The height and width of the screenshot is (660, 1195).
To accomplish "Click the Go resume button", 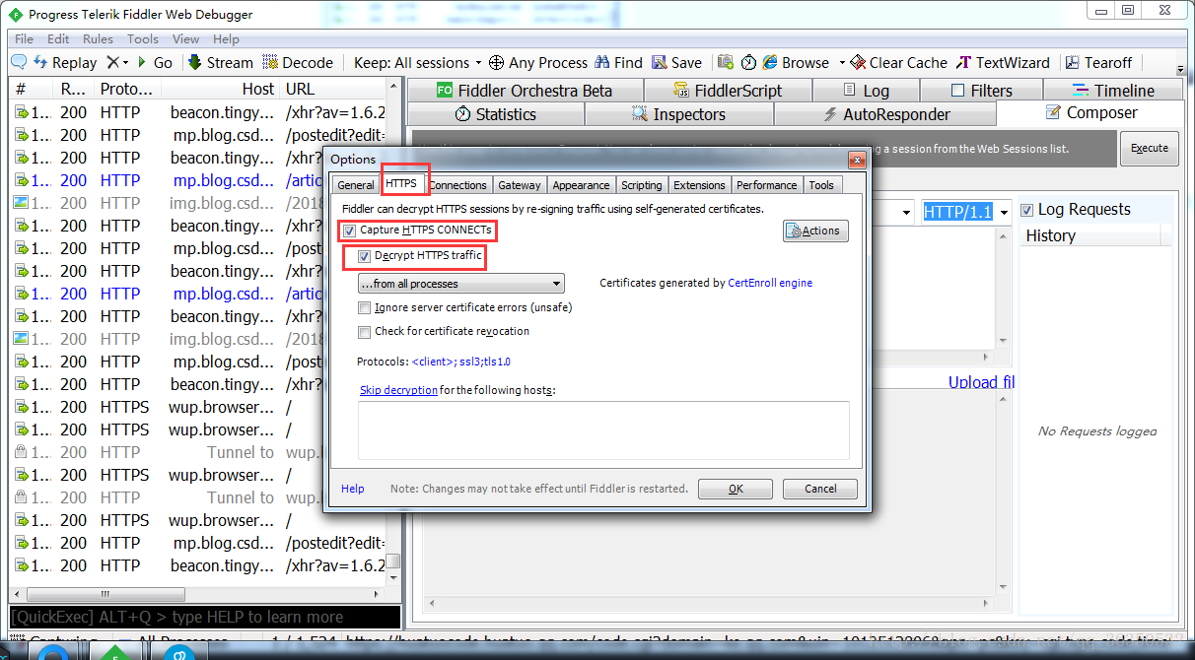I will (x=155, y=62).
